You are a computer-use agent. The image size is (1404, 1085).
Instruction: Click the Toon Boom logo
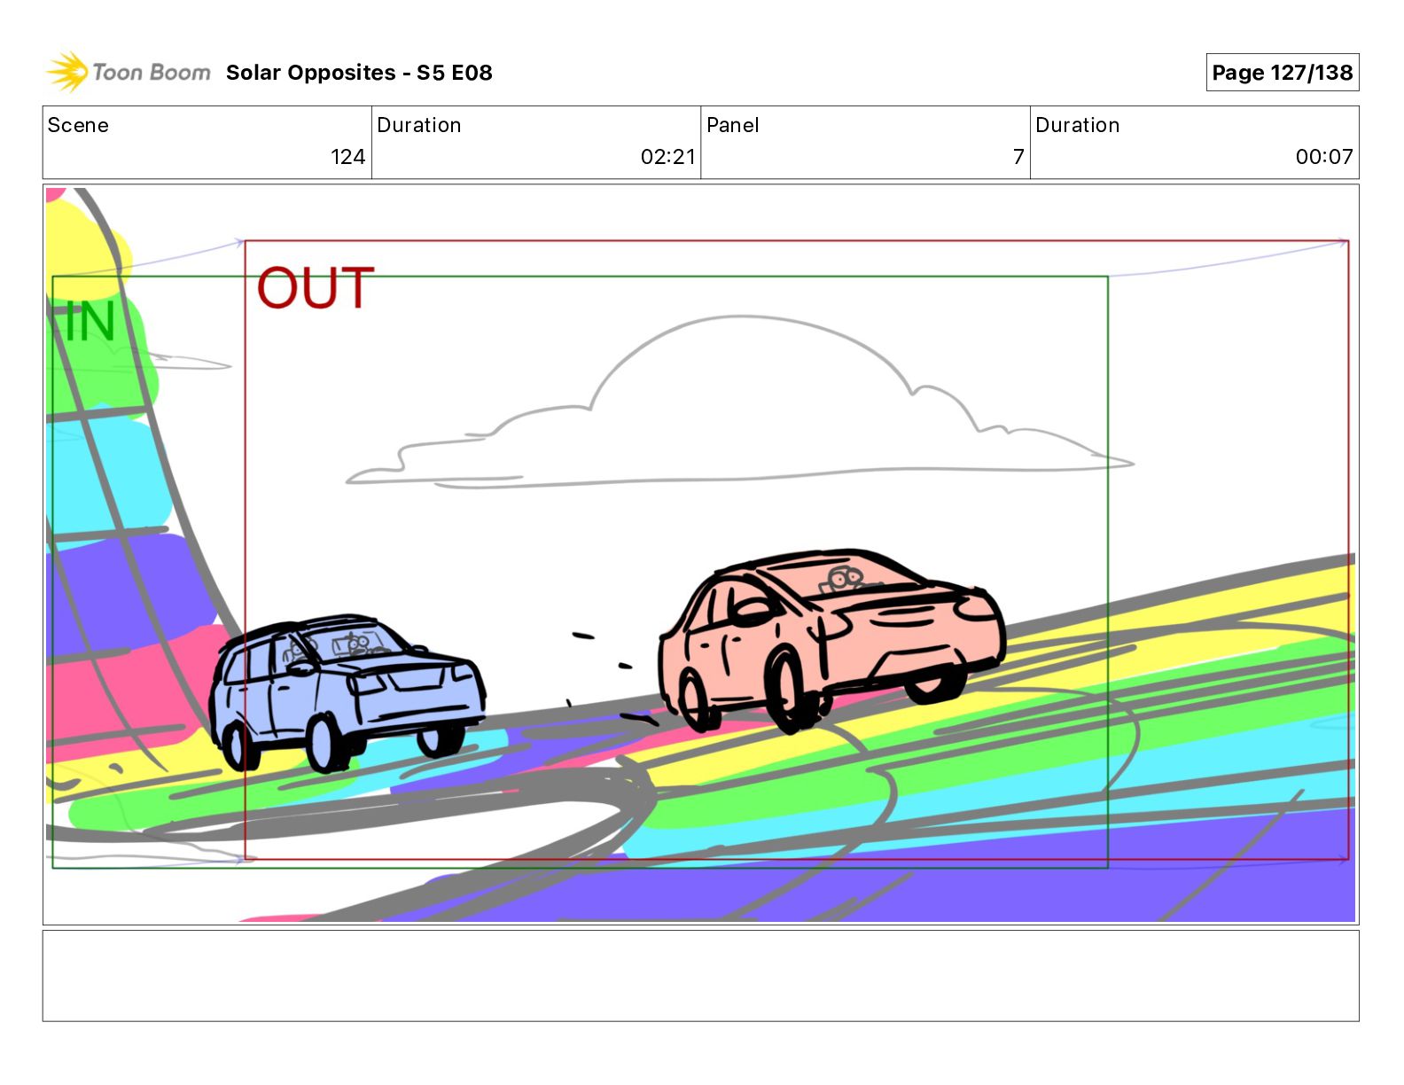(129, 72)
